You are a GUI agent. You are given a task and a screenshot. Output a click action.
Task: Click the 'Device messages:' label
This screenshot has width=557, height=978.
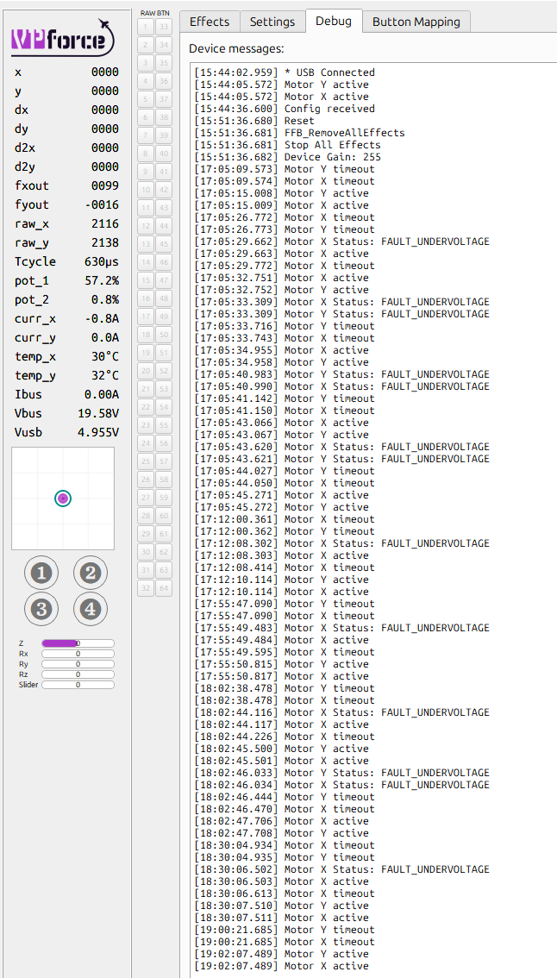236,48
